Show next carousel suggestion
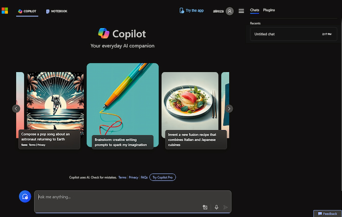Screen dimensions: 342x217 (x=229, y=108)
